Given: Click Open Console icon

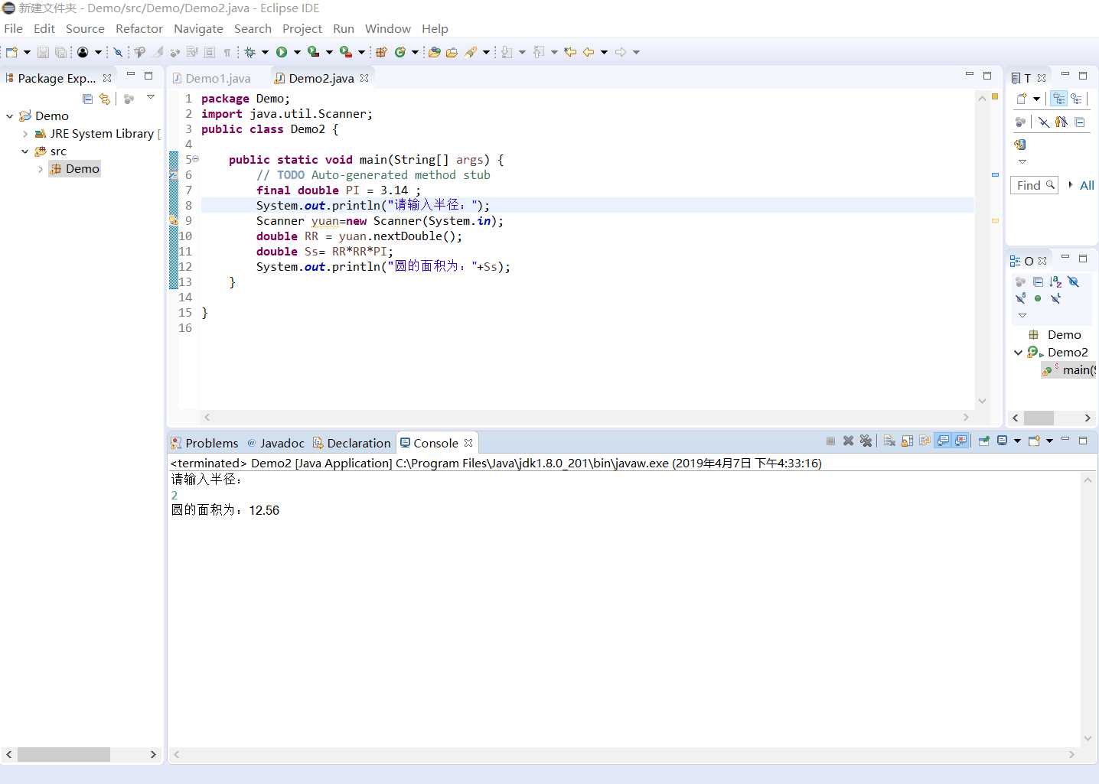Looking at the screenshot, I should click(1034, 441).
